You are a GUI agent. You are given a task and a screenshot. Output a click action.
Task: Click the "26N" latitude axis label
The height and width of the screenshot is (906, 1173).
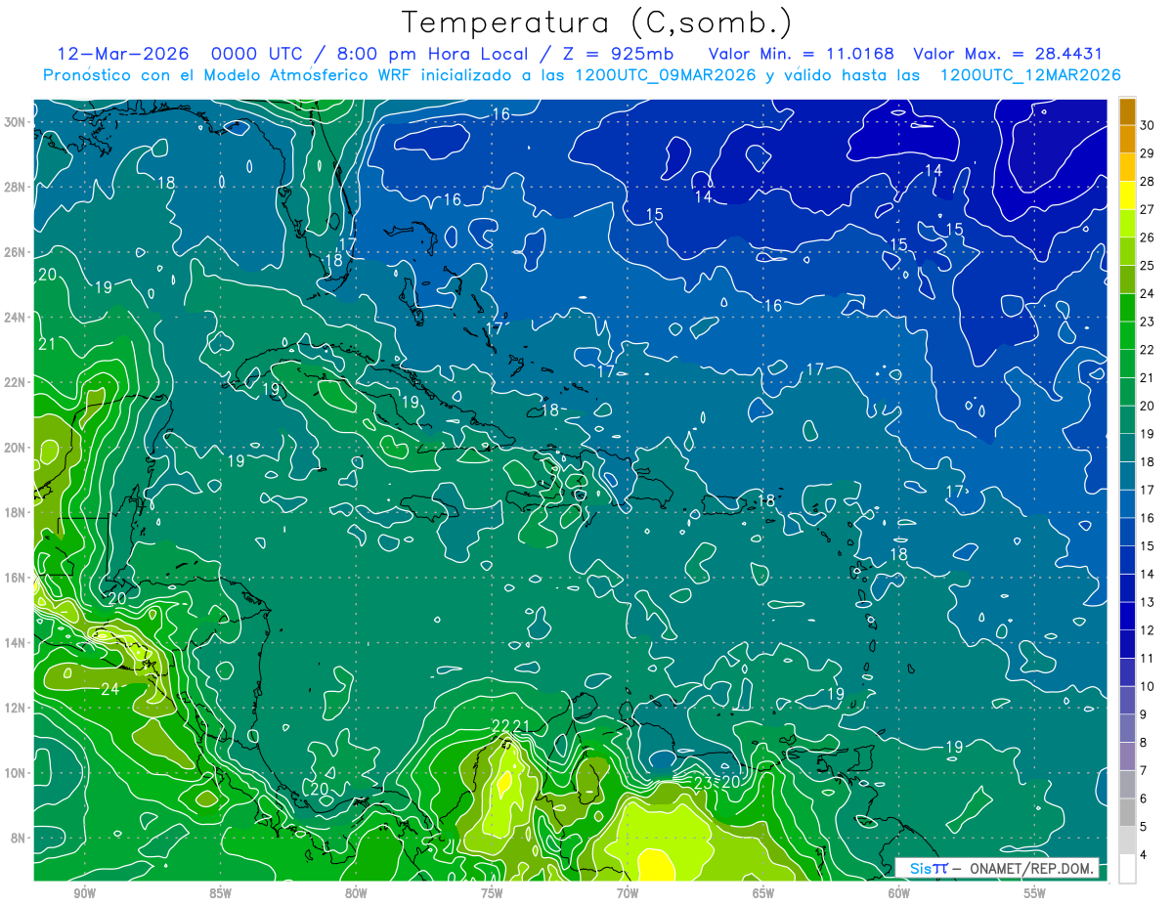(x=15, y=252)
